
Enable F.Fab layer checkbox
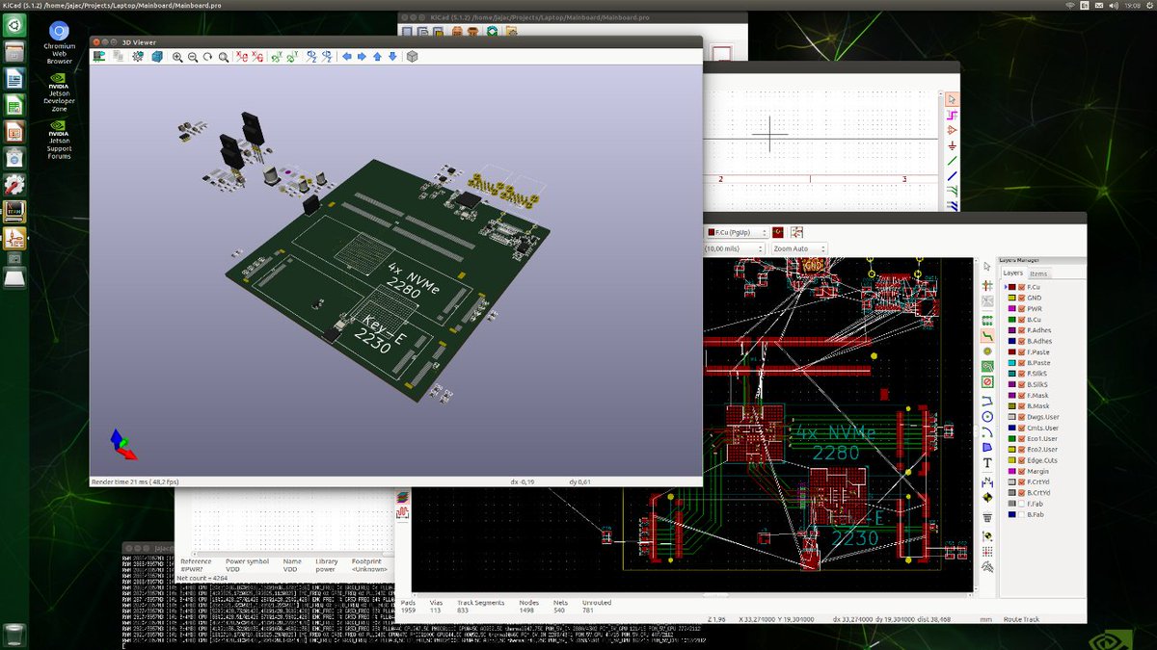[x=1022, y=503]
